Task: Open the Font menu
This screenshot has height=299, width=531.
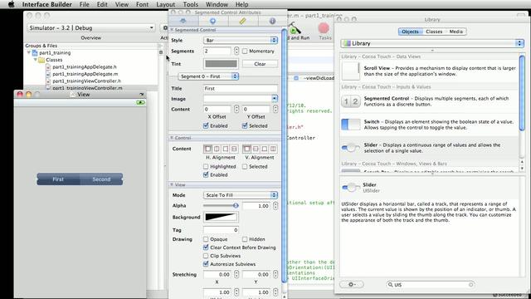Action: [x=142, y=4]
